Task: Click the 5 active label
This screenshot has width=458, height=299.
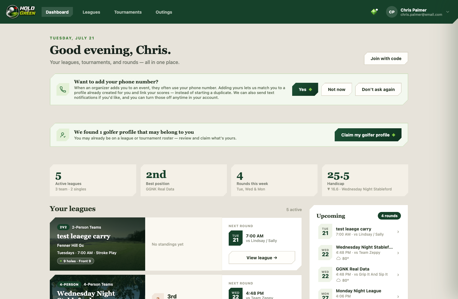Action: (294, 210)
